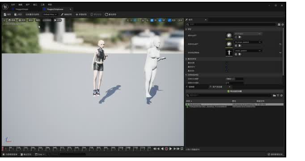Close the active retargeter editor tab
This screenshot has width=305, height=161.
70,9
